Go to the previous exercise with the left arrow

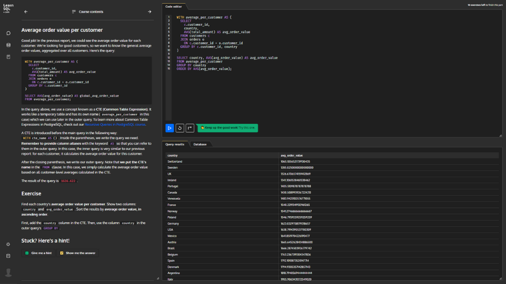(26, 12)
